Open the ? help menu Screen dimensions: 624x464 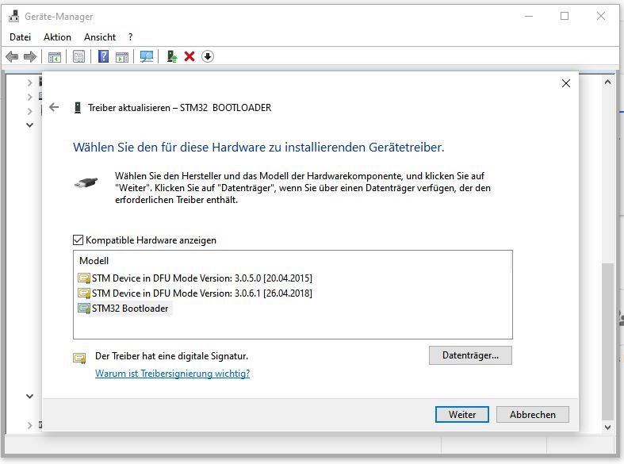click(x=130, y=37)
